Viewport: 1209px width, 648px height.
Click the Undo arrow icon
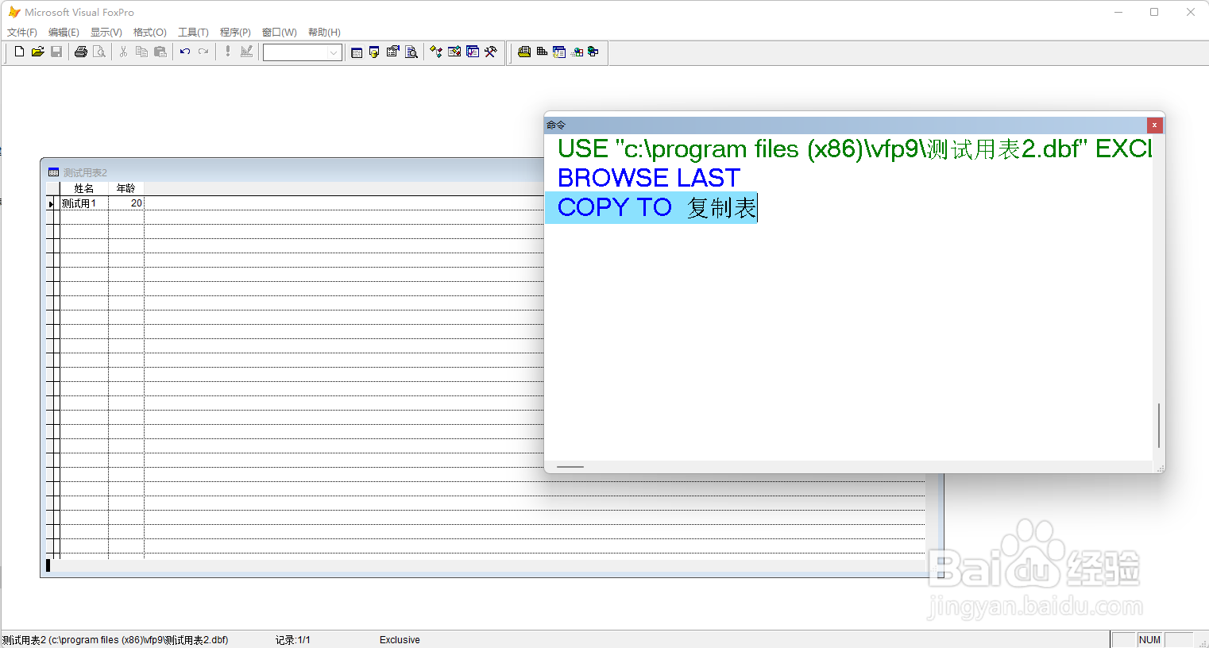click(184, 52)
